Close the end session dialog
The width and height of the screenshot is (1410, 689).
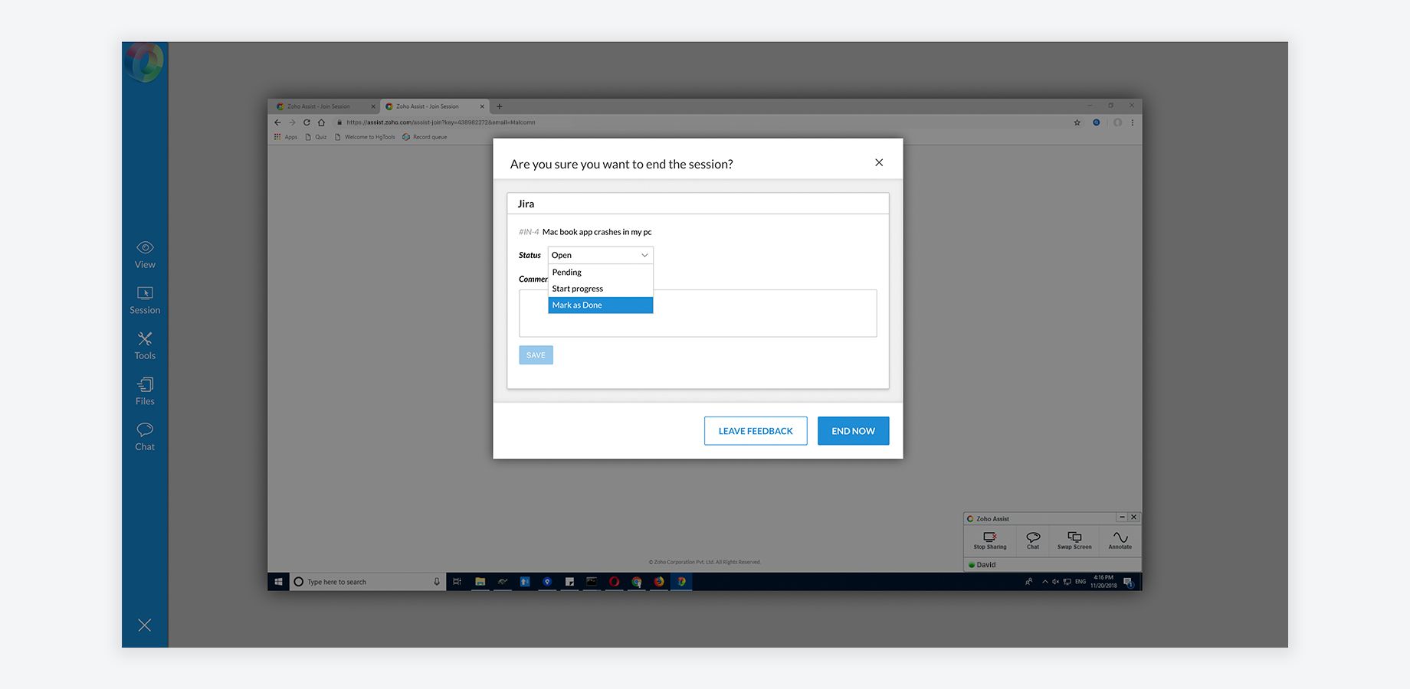(x=879, y=162)
